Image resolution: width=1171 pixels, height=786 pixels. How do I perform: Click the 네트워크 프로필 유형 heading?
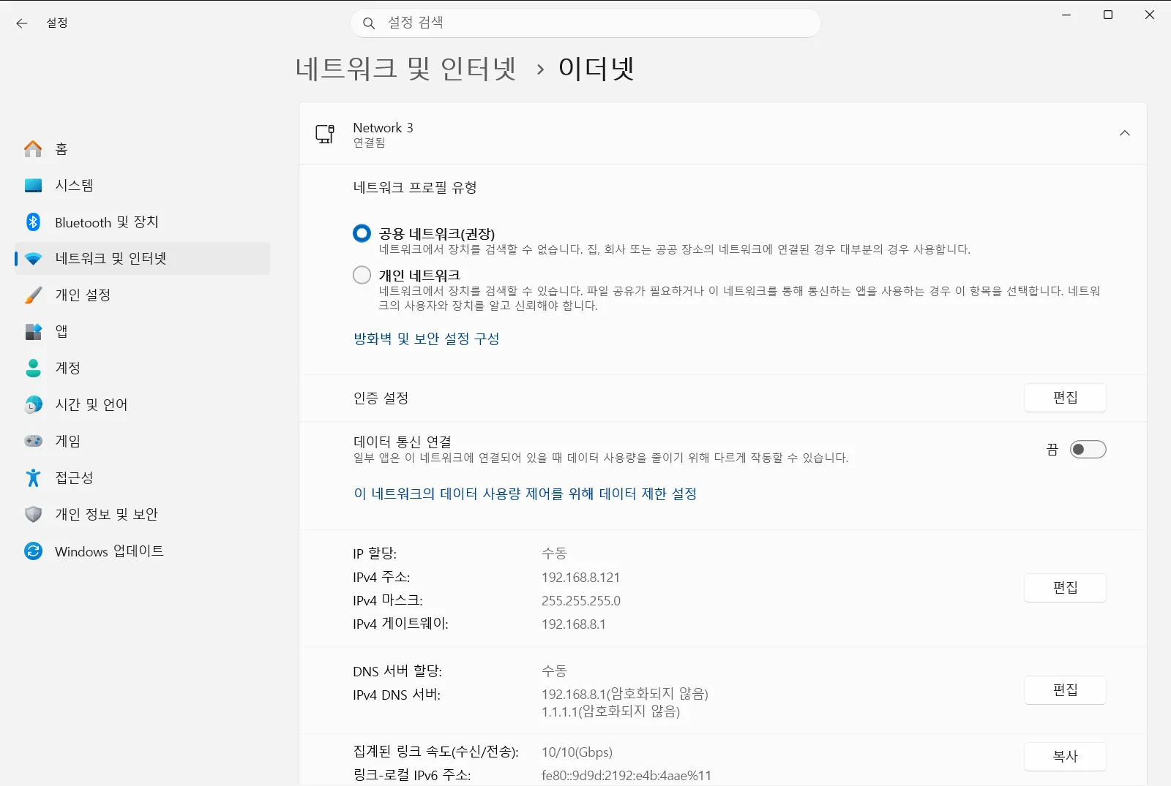pos(415,188)
